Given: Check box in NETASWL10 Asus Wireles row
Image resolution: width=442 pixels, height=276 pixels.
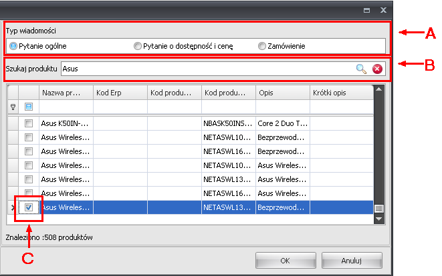Looking at the screenshot, I should click(x=29, y=165).
